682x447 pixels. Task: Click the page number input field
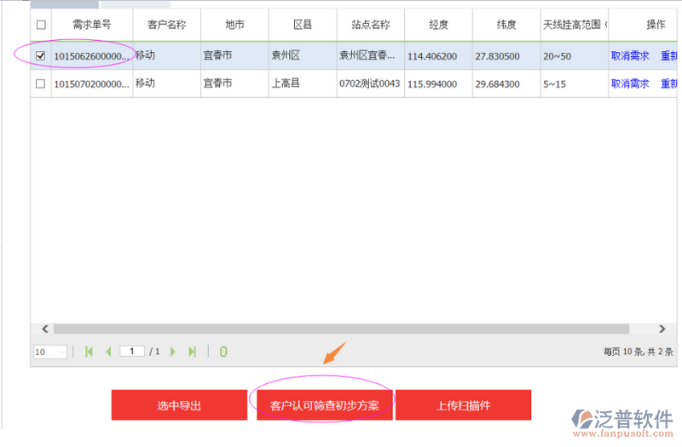pos(132,351)
